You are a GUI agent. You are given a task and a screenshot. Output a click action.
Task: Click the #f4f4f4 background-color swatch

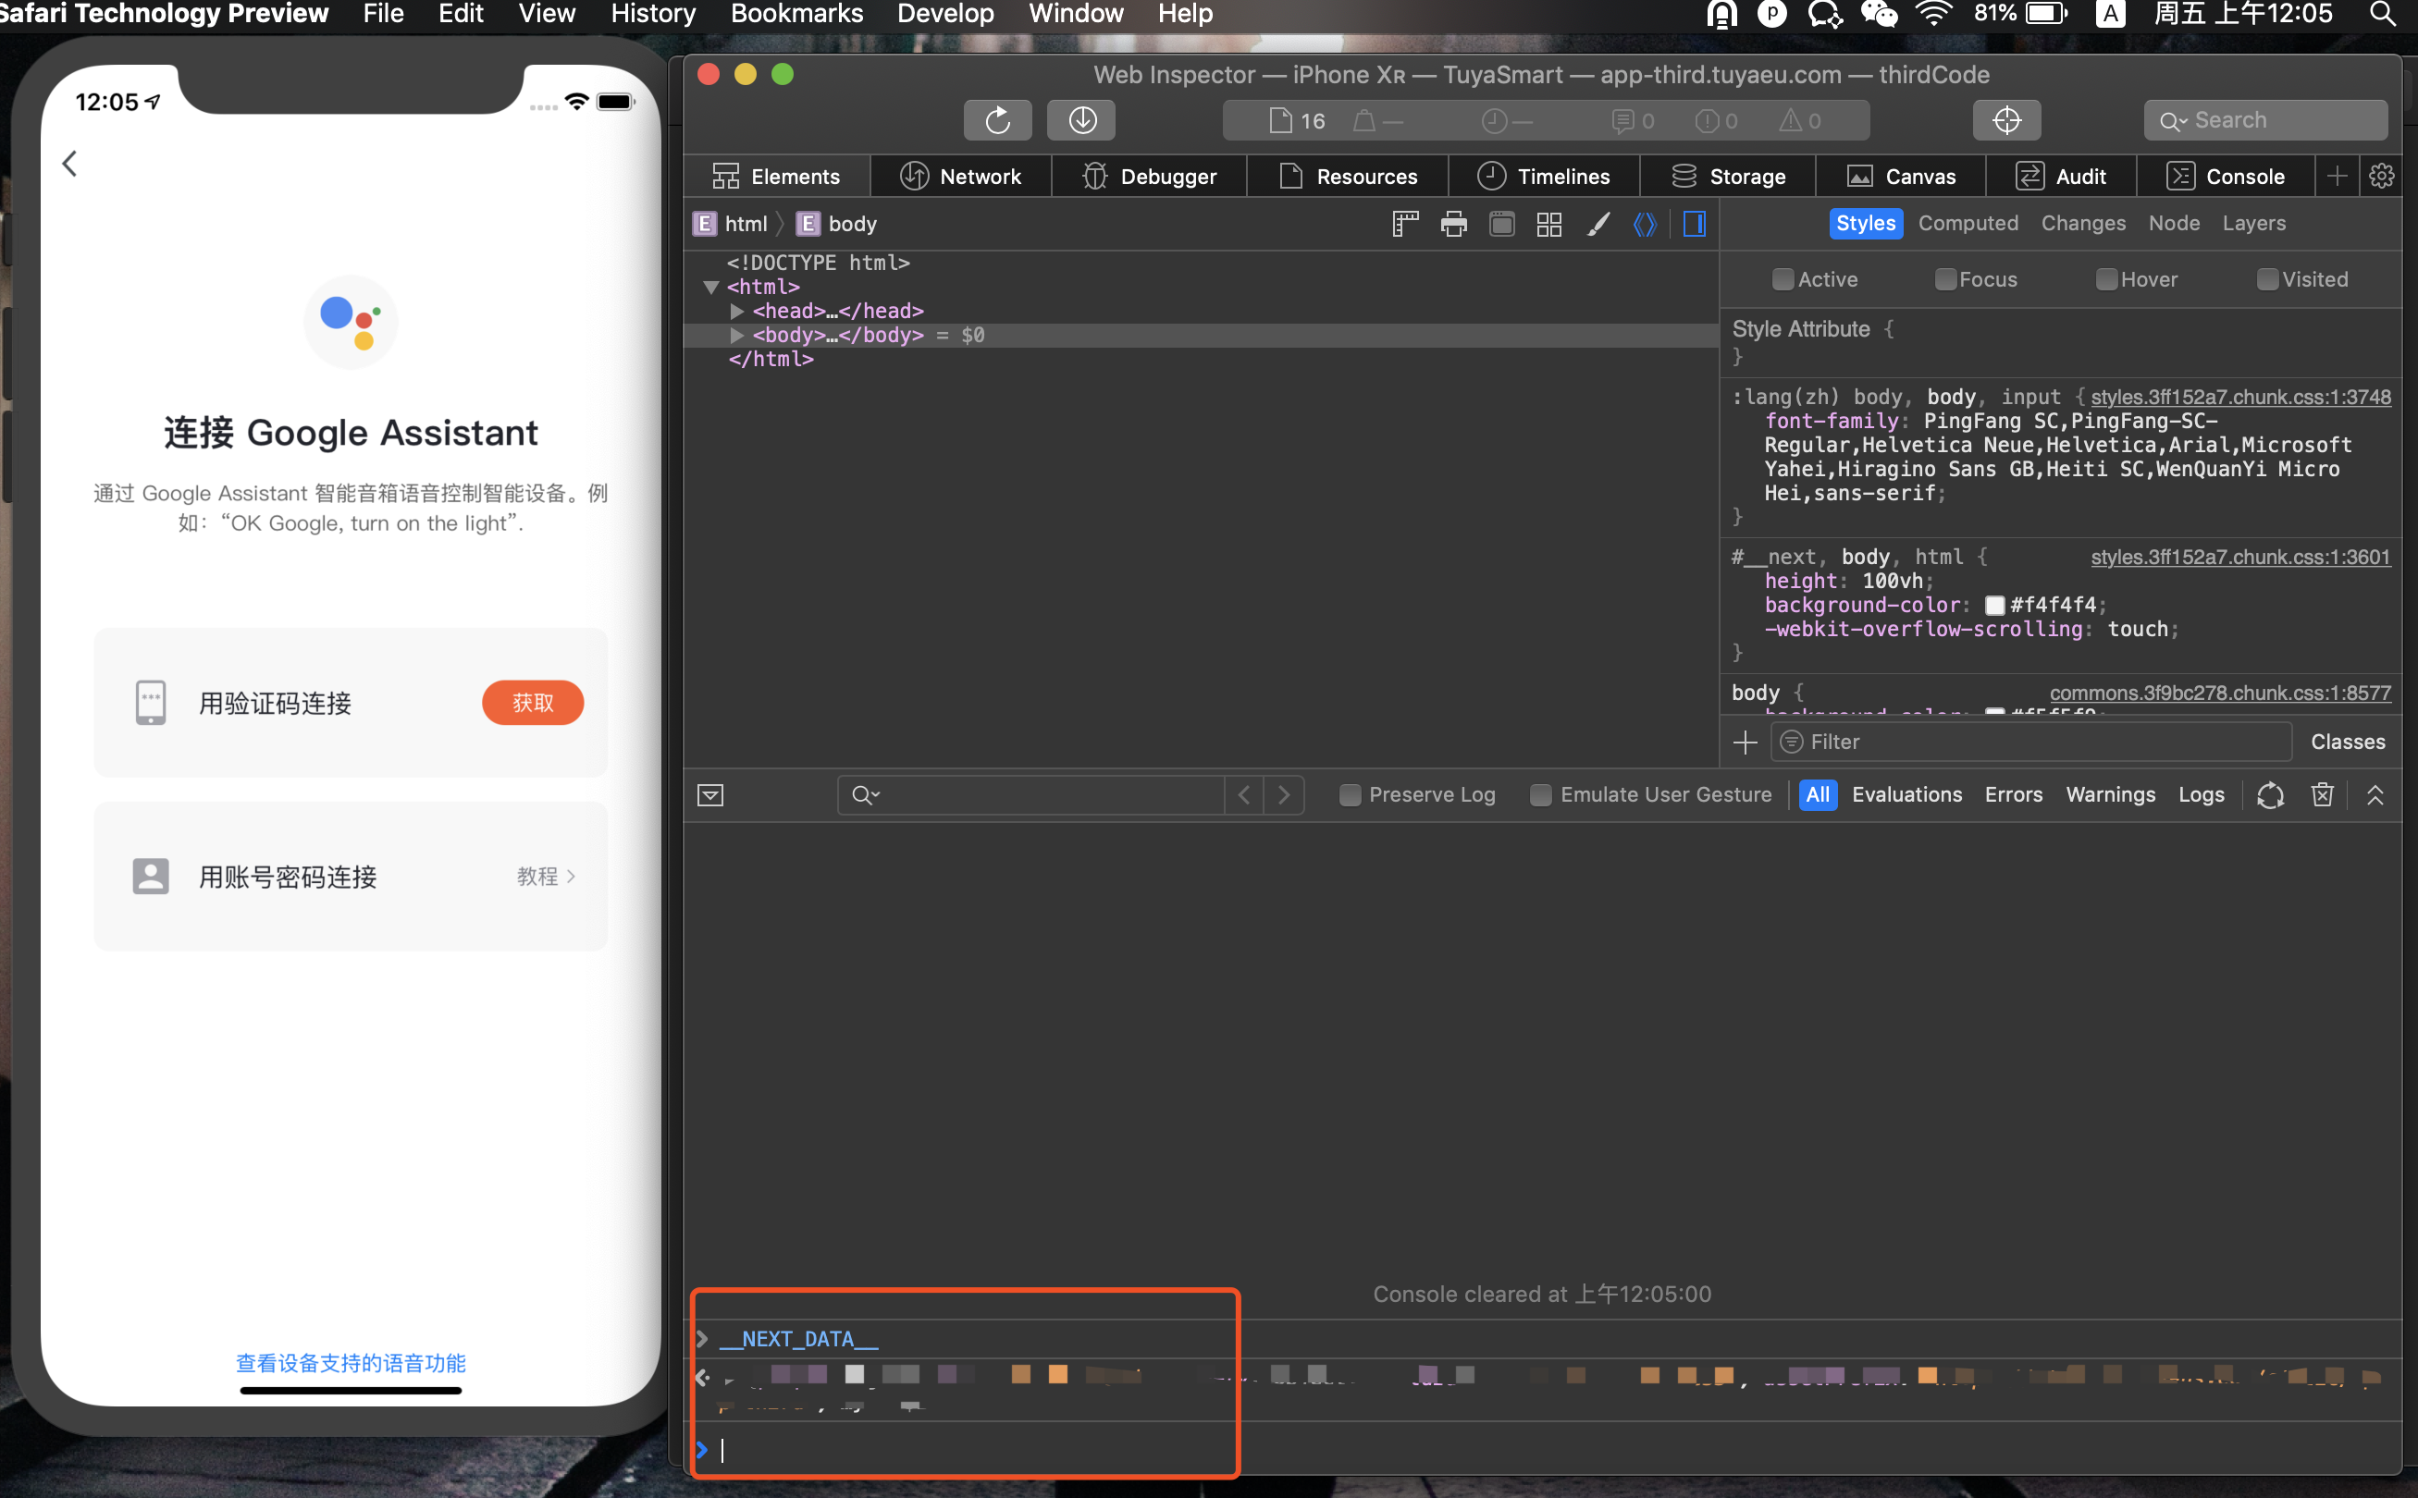1995,606
